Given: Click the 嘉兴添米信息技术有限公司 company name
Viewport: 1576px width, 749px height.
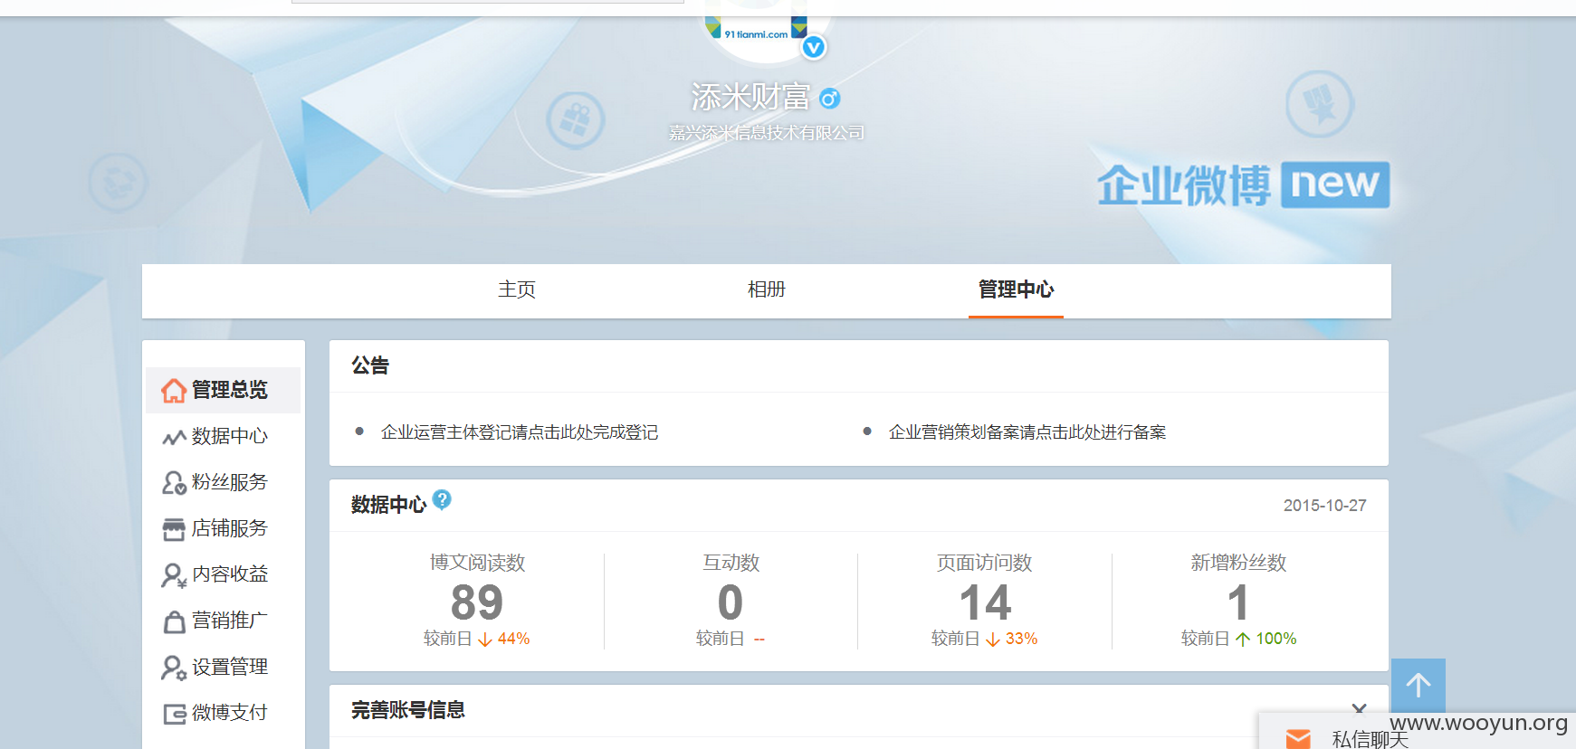Looking at the screenshot, I should coord(767,133).
